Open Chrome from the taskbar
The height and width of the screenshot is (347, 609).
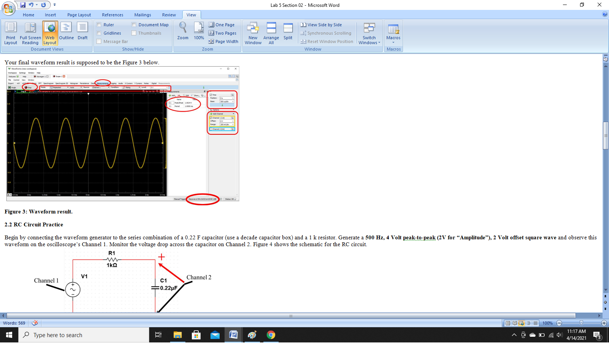(x=271, y=335)
